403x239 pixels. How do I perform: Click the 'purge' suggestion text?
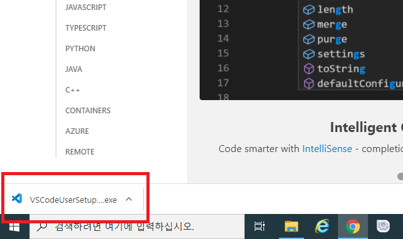click(x=332, y=39)
